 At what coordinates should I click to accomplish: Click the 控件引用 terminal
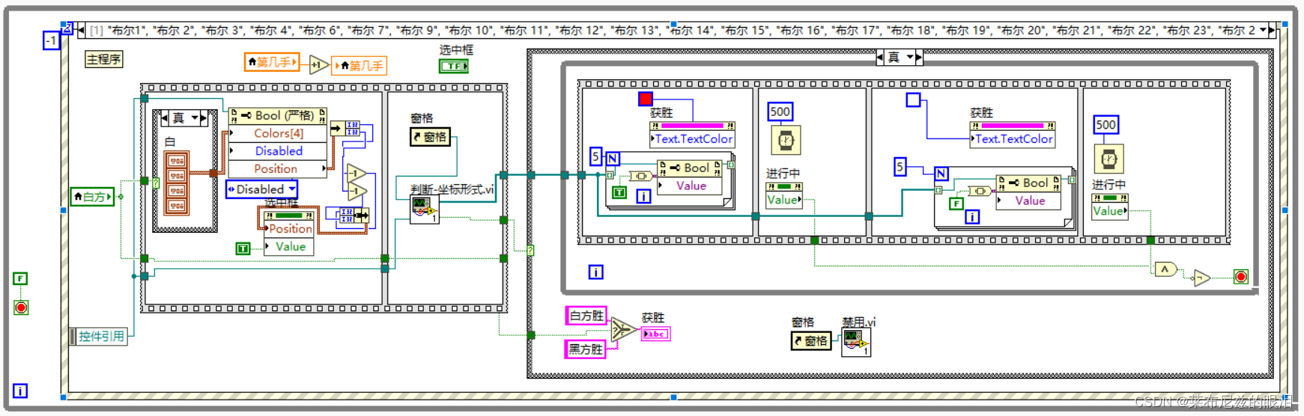(x=98, y=336)
